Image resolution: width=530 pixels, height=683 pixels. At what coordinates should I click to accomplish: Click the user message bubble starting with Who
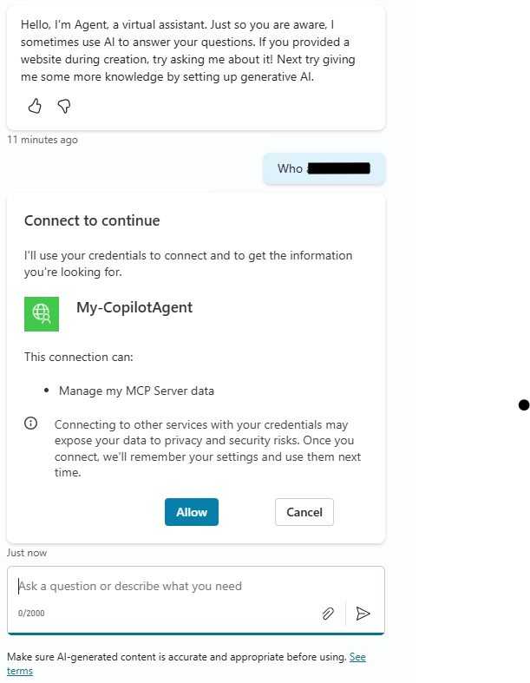coord(324,168)
